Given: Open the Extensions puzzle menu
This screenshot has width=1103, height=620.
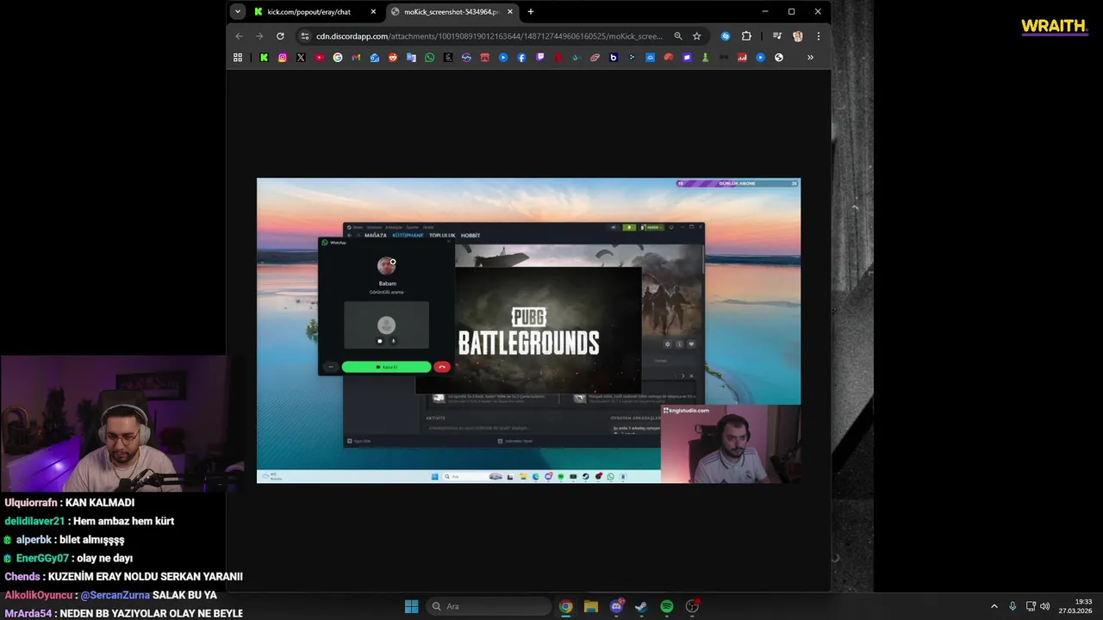Looking at the screenshot, I should 746,36.
